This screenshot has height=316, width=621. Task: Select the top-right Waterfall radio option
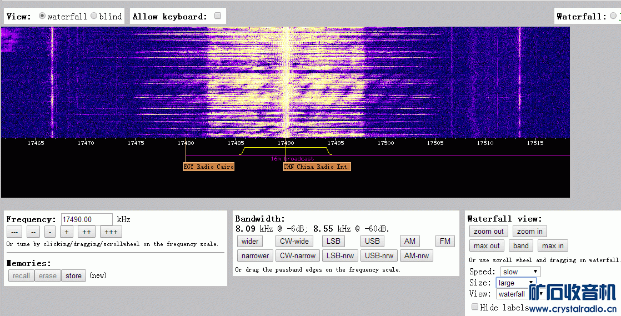(x=613, y=16)
